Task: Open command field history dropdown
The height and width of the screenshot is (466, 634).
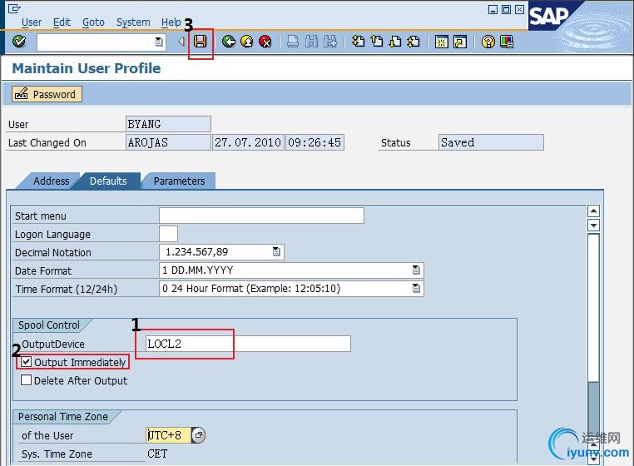Action: coord(159,42)
